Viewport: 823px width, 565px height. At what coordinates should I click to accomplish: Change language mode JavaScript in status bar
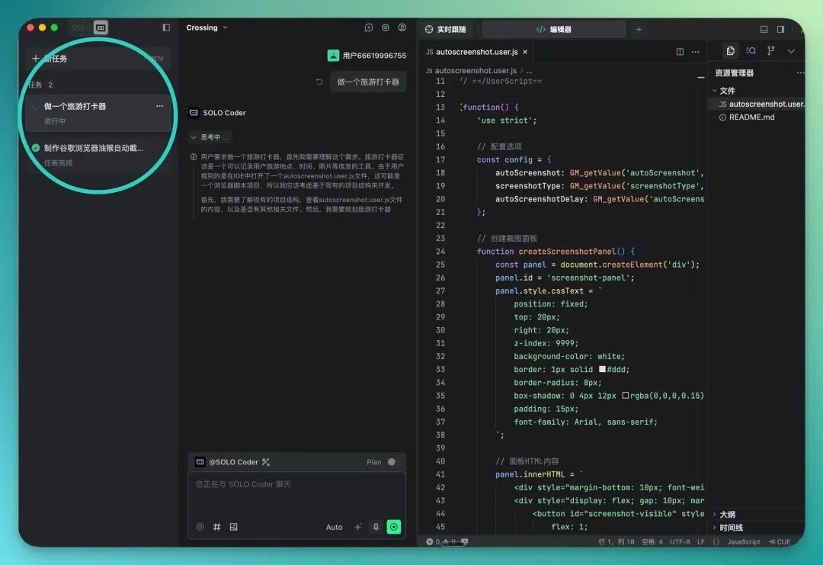point(743,541)
